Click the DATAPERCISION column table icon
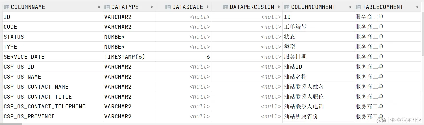This screenshot has height=125, width=424. coord(225,7)
